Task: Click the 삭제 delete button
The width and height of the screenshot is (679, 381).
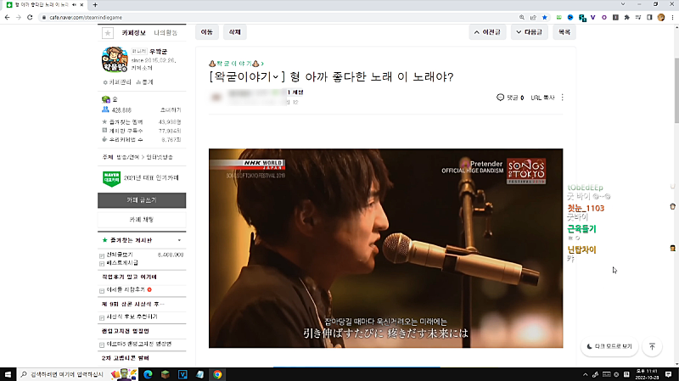Action: pos(235,32)
